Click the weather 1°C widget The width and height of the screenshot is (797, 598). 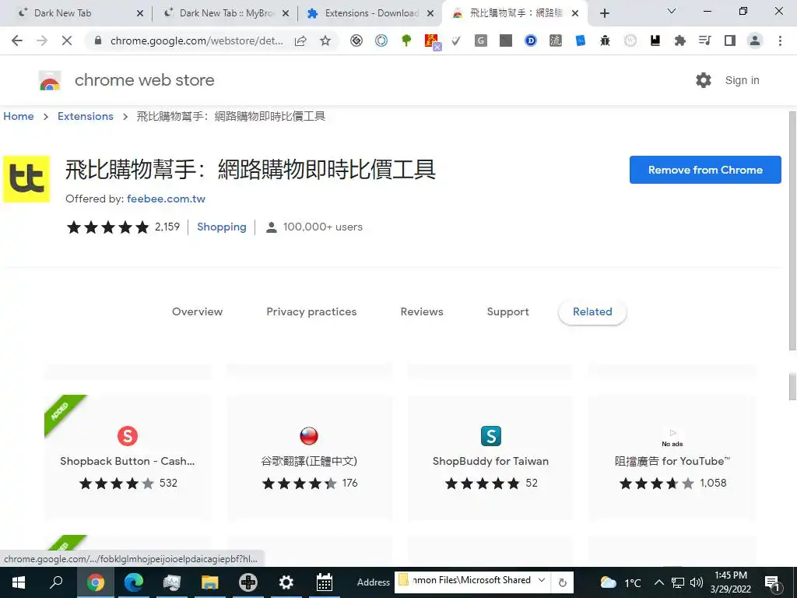(620, 582)
